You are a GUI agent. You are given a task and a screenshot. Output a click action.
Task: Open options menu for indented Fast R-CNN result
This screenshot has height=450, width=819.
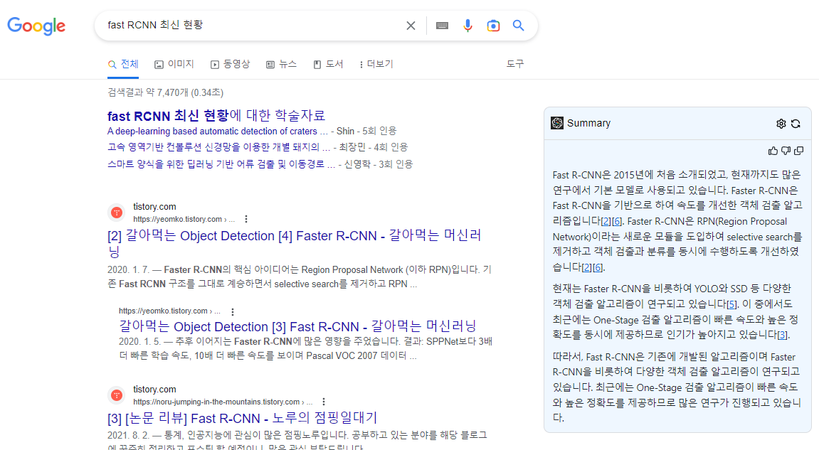(x=233, y=311)
